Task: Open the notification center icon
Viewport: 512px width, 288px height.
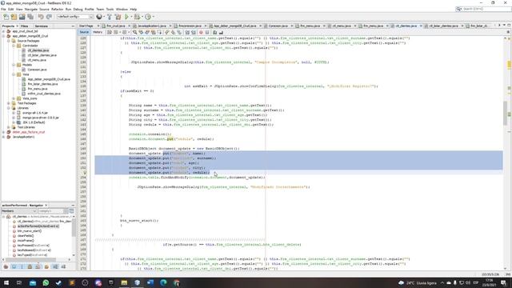Action: 503,282
